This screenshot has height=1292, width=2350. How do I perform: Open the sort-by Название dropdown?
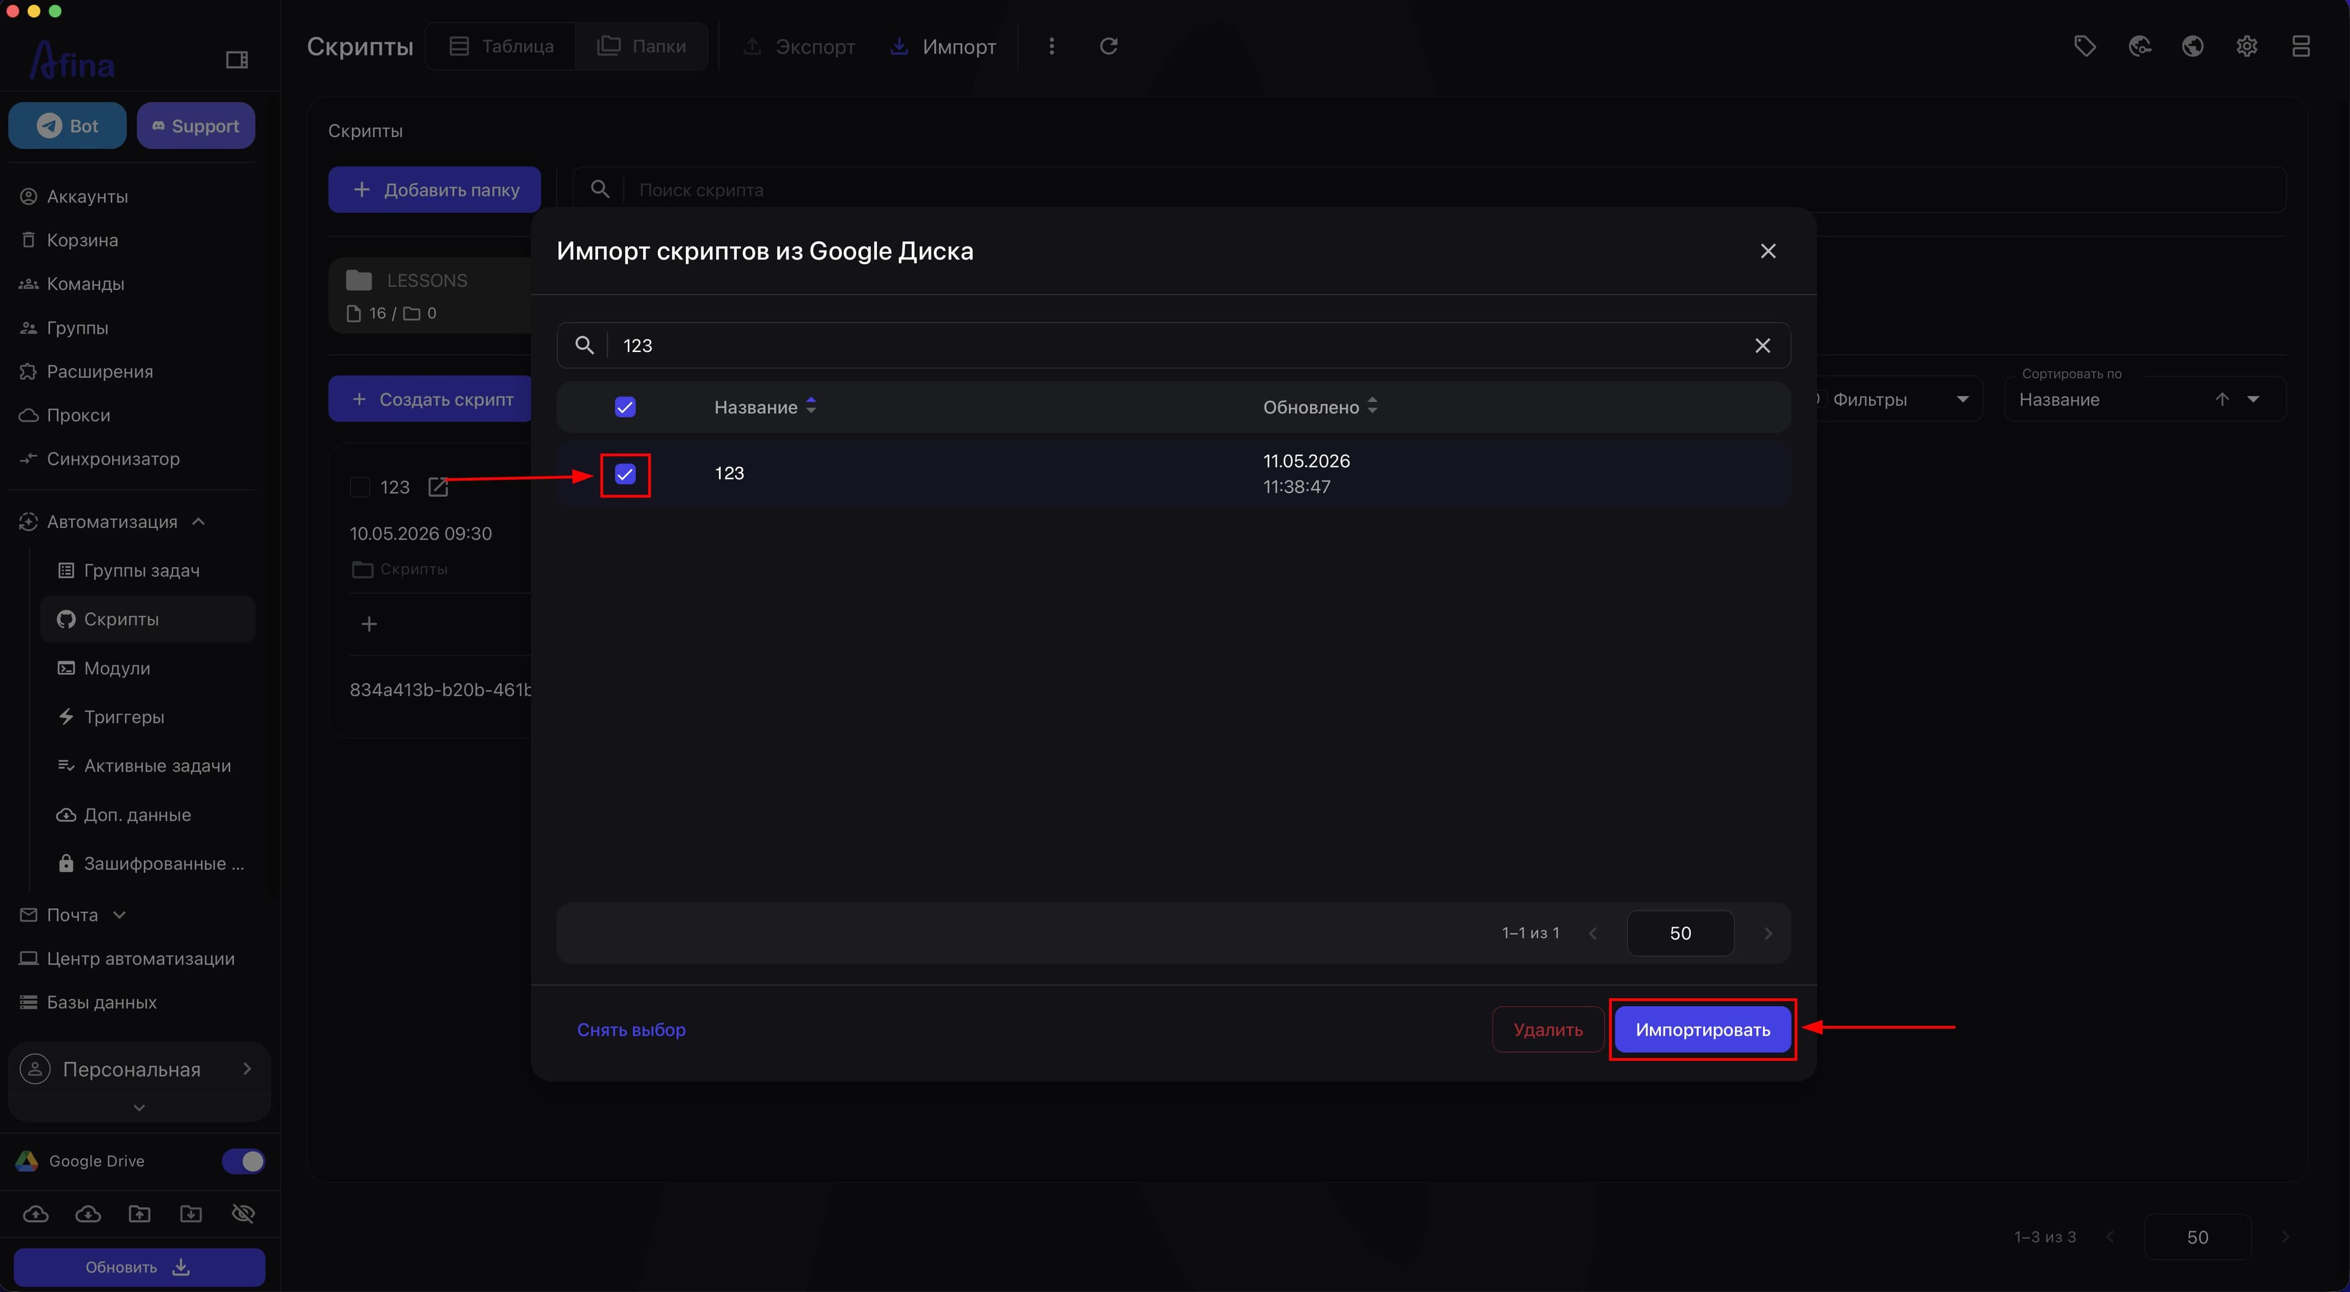click(x=2144, y=400)
